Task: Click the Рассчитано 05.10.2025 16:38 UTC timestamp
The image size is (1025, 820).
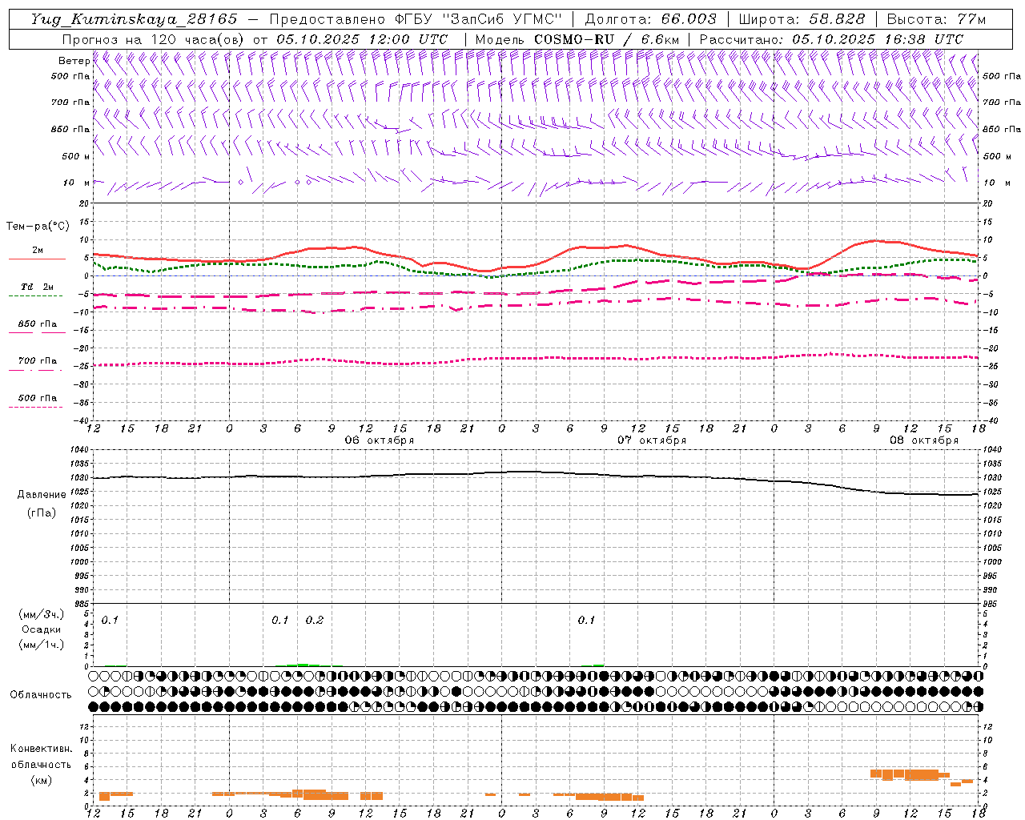Action: pyautogui.click(x=831, y=39)
